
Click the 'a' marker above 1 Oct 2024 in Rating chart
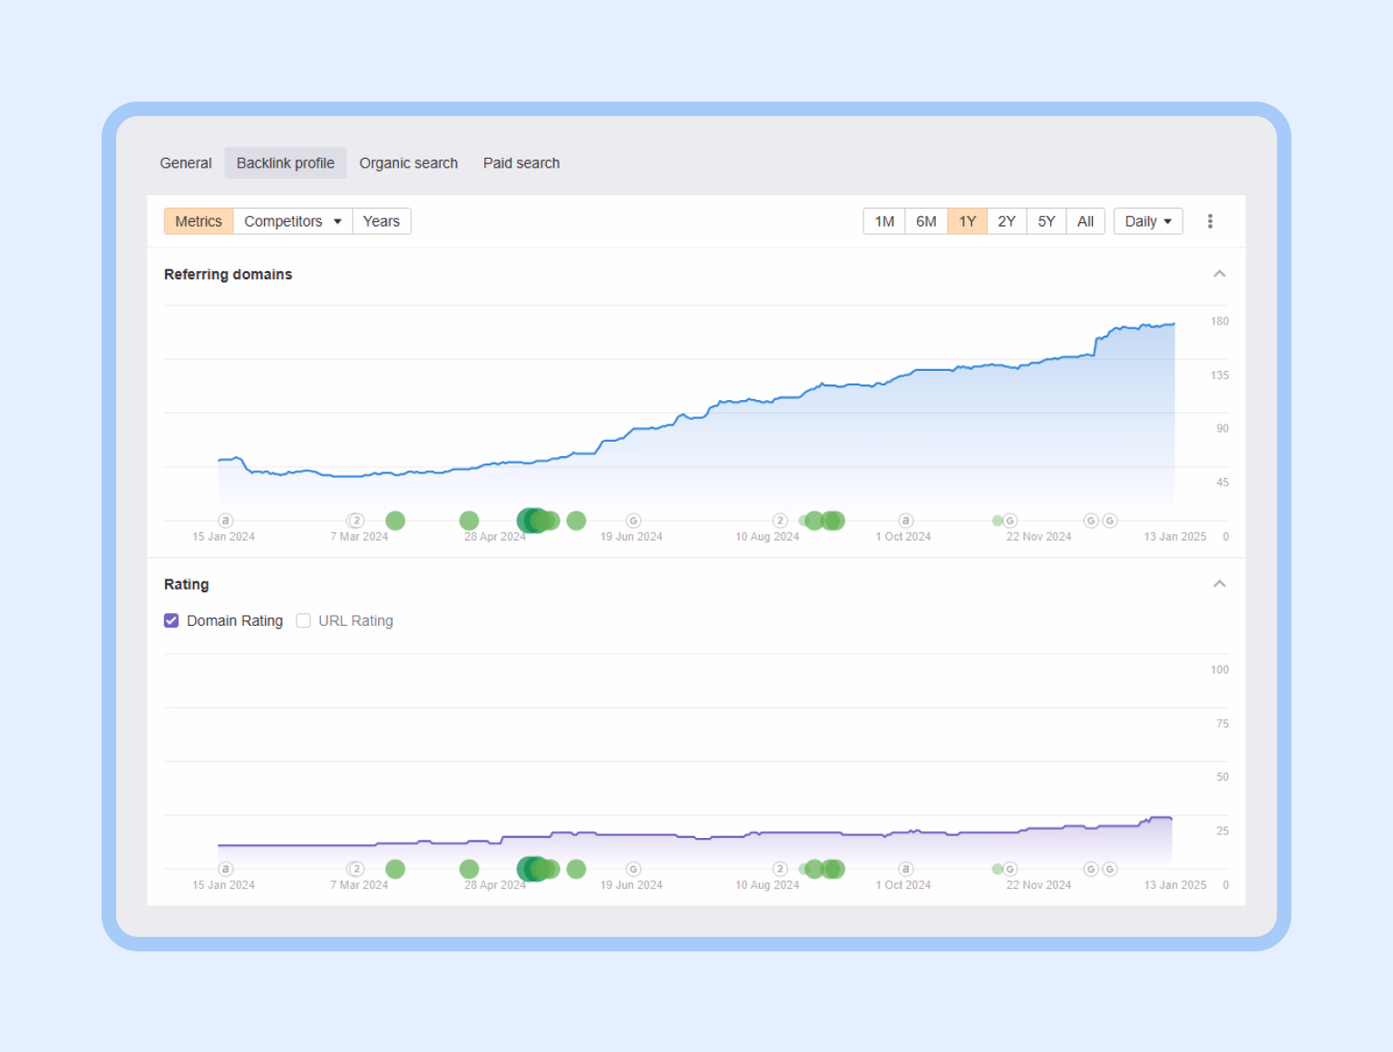905,869
